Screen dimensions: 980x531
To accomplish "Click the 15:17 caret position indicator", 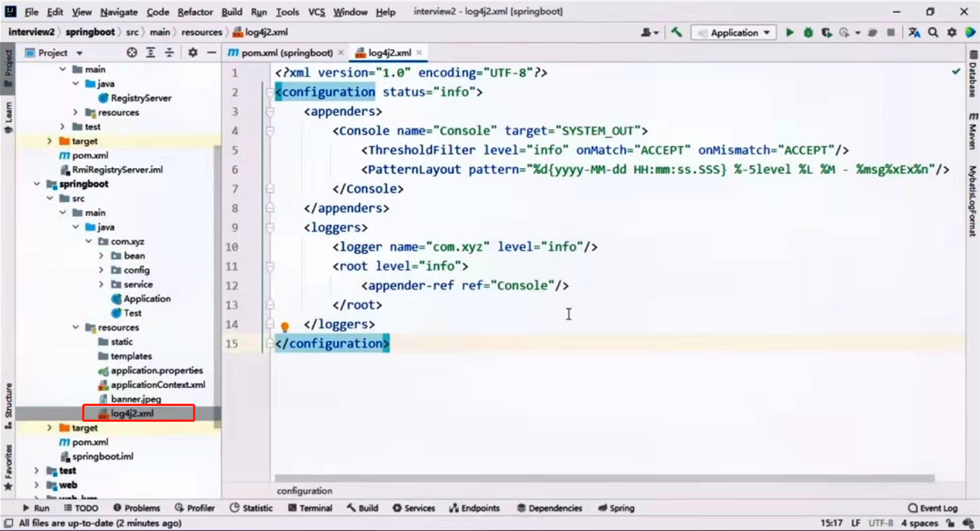I will coord(831,523).
